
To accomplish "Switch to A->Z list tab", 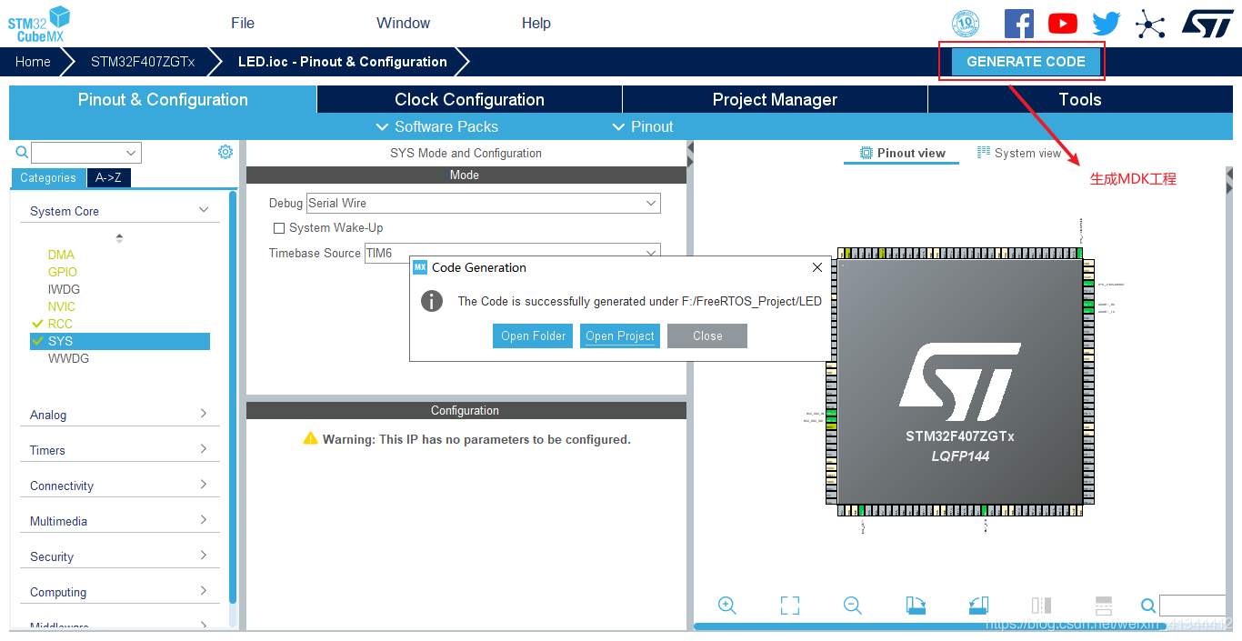I will tap(109, 178).
